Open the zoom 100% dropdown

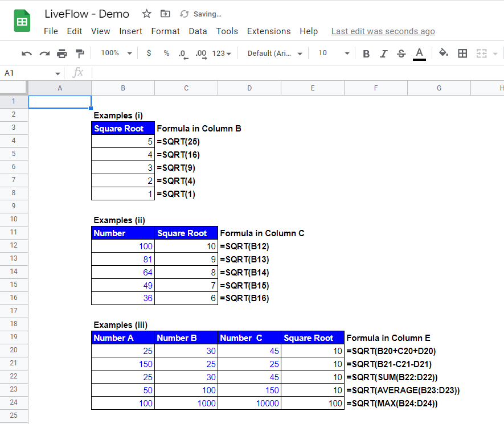pyautogui.click(x=116, y=53)
